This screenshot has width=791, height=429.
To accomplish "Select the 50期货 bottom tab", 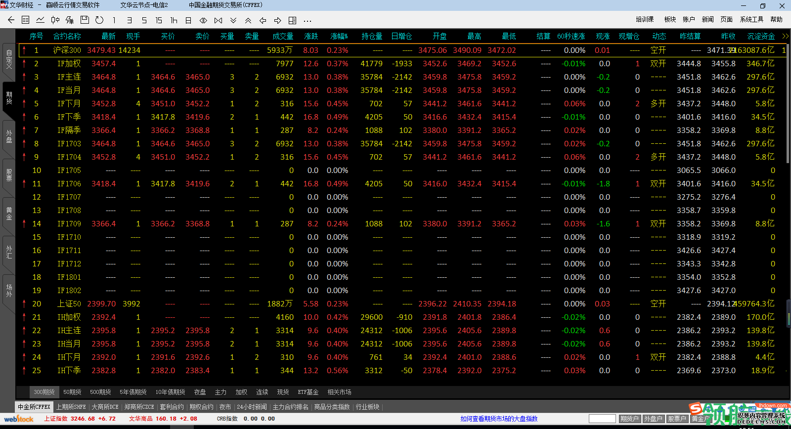I will pyautogui.click(x=72, y=392).
